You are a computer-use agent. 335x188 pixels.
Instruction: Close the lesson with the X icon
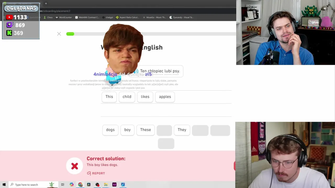(x=59, y=34)
